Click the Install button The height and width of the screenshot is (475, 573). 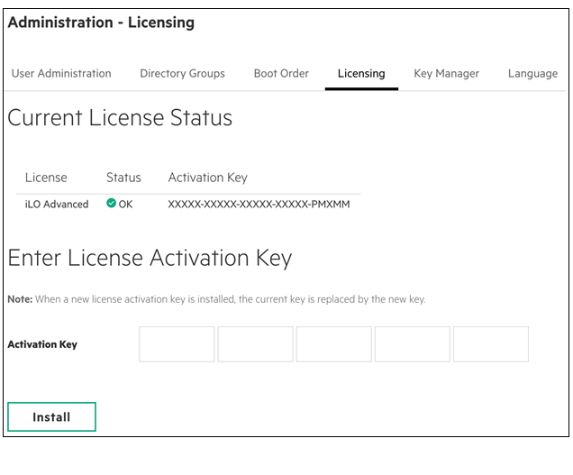(51, 416)
